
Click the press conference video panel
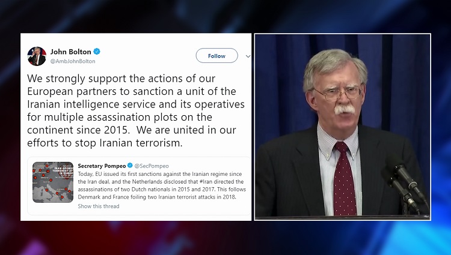[x=342, y=127]
